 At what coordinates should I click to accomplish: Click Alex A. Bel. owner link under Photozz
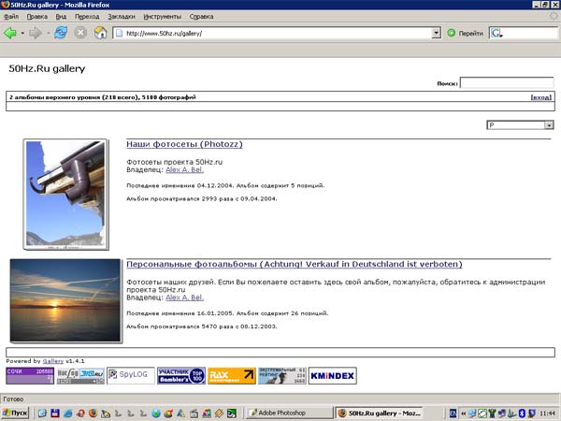pyautogui.click(x=184, y=169)
